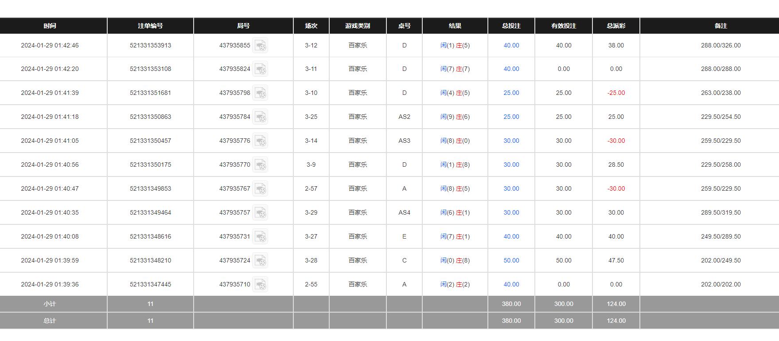Click replay icon next to round 437935776
Image resolution: width=779 pixels, height=341 pixels.
[260, 141]
